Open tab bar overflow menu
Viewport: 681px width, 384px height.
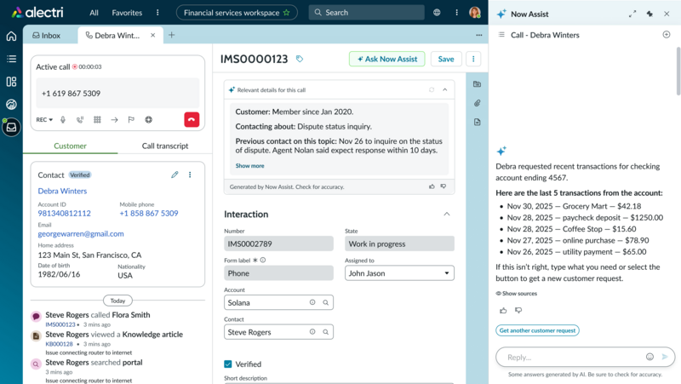click(478, 35)
